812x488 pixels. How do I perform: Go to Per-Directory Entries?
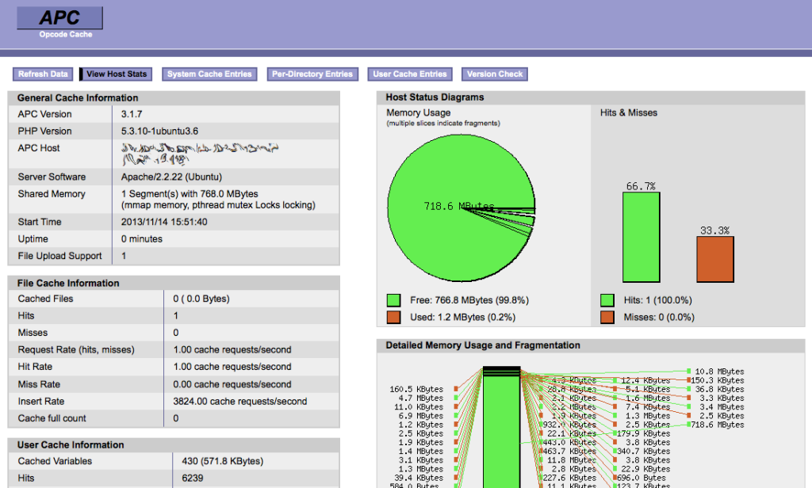click(x=312, y=74)
